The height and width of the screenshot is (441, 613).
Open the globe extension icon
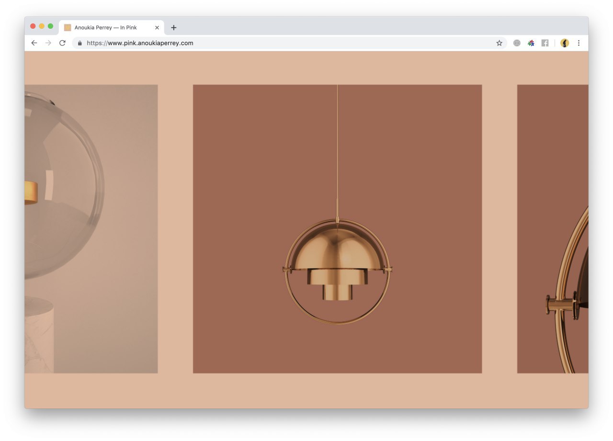(517, 43)
